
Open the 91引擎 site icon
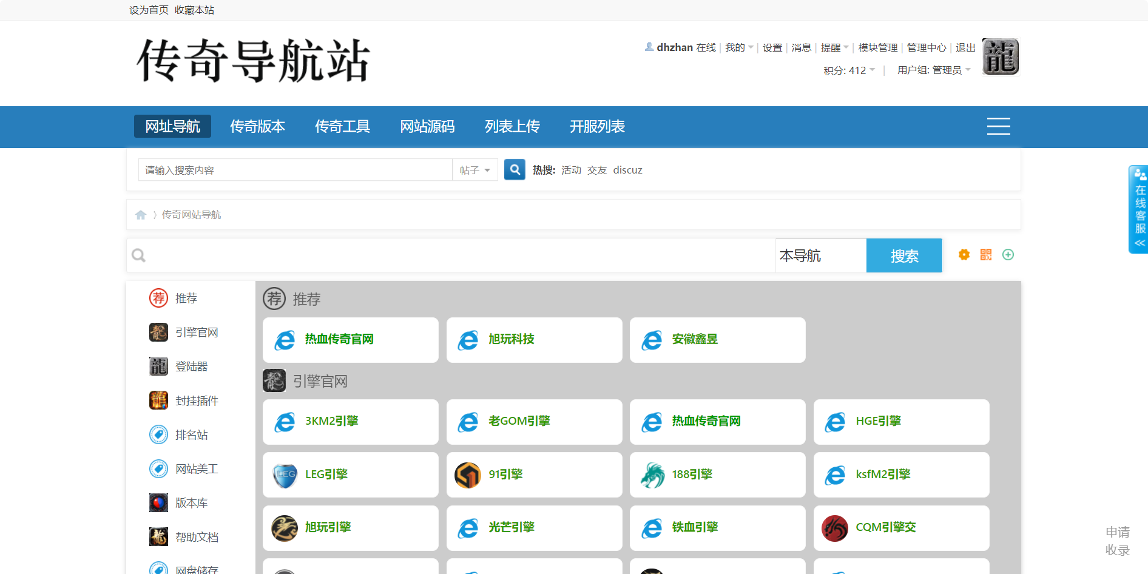point(467,474)
